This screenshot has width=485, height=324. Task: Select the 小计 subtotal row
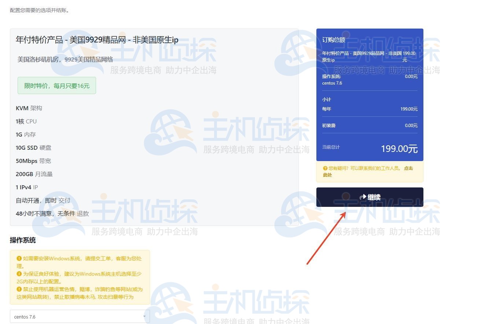click(x=327, y=99)
